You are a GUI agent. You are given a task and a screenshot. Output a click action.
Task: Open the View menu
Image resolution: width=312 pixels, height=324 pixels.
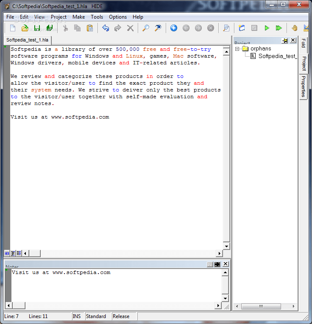point(39,17)
